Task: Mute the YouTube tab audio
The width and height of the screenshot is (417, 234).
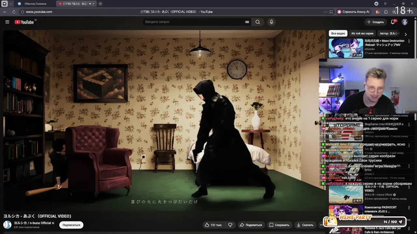Action: coord(90,4)
